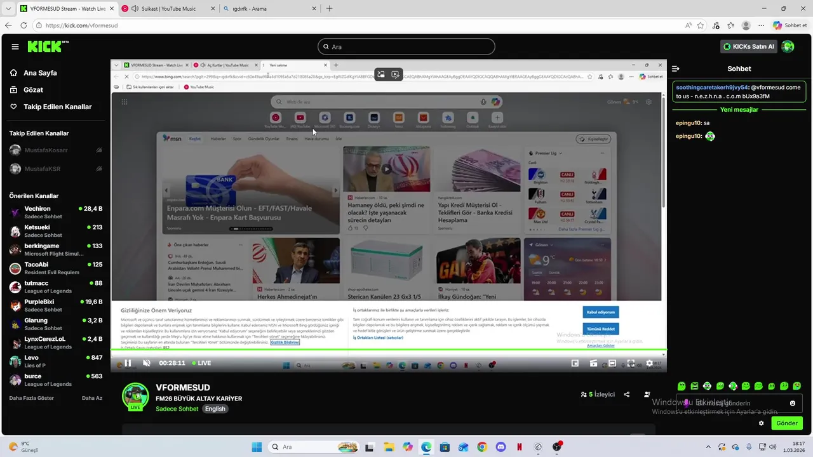Screen dimensions: 813x457
Task: Open Levo Lies of P channel
Action: tap(56, 362)
